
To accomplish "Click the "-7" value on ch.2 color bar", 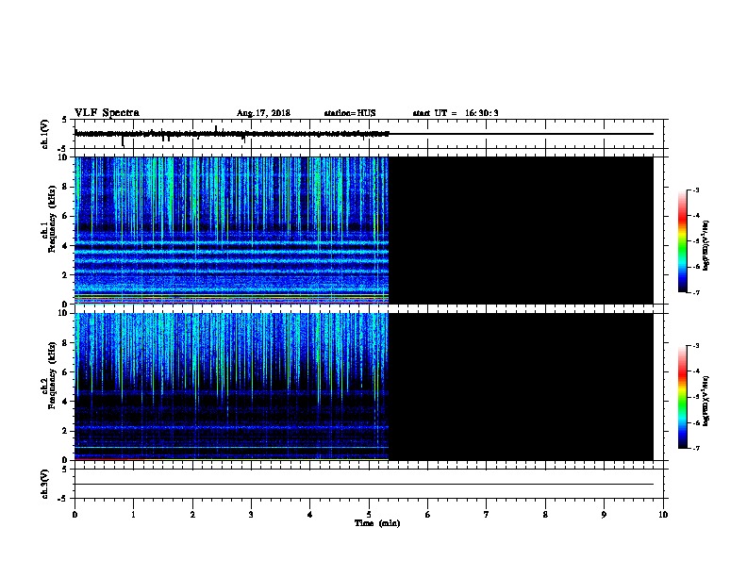I will tap(696, 448).
